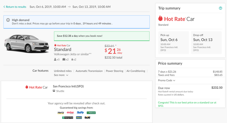
Task: Click the Pick-up Sun, Oct 6 box
Action: [173, 43]
